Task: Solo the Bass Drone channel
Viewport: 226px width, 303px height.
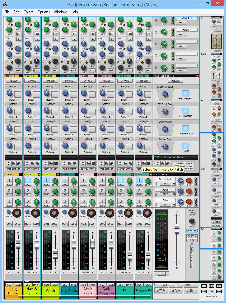Action: [x=73, y=224]
